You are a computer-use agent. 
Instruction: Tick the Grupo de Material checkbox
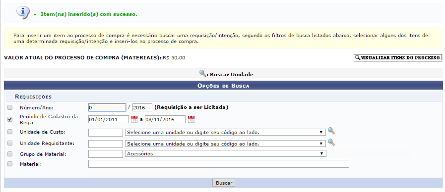pyautogui.click(x=10, y=154)
